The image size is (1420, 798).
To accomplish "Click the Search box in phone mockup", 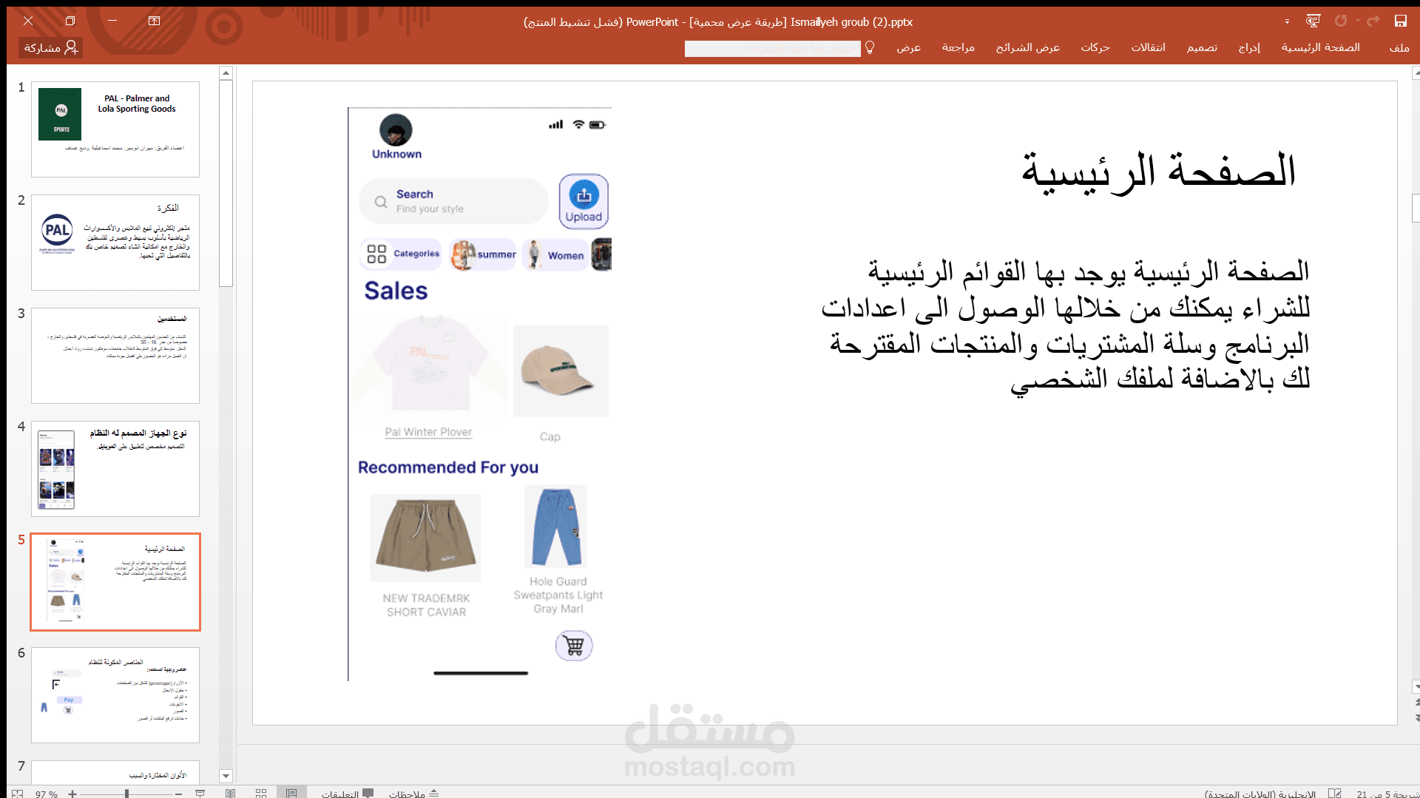I will point(453,201).
